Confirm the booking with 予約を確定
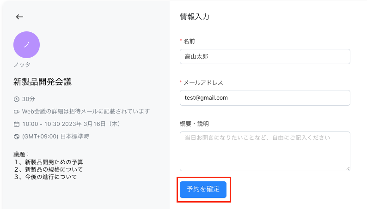This screenshot has height=209, width=367. click(x=203, y=189)
